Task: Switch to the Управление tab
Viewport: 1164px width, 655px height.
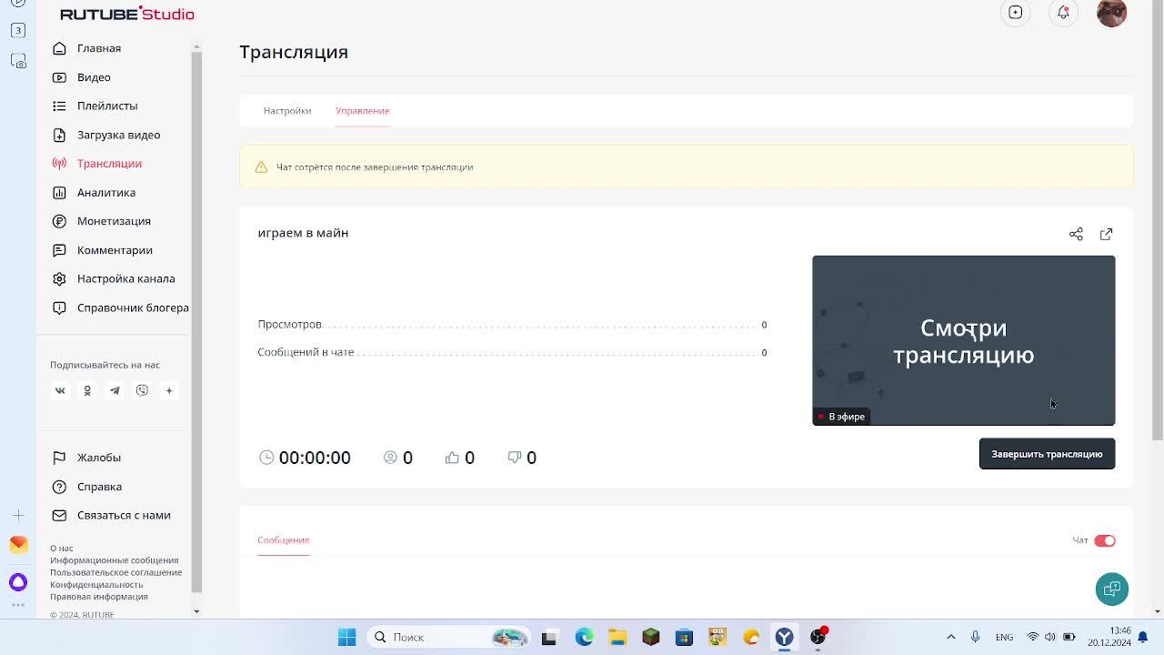Action: [x=362, y=110]
